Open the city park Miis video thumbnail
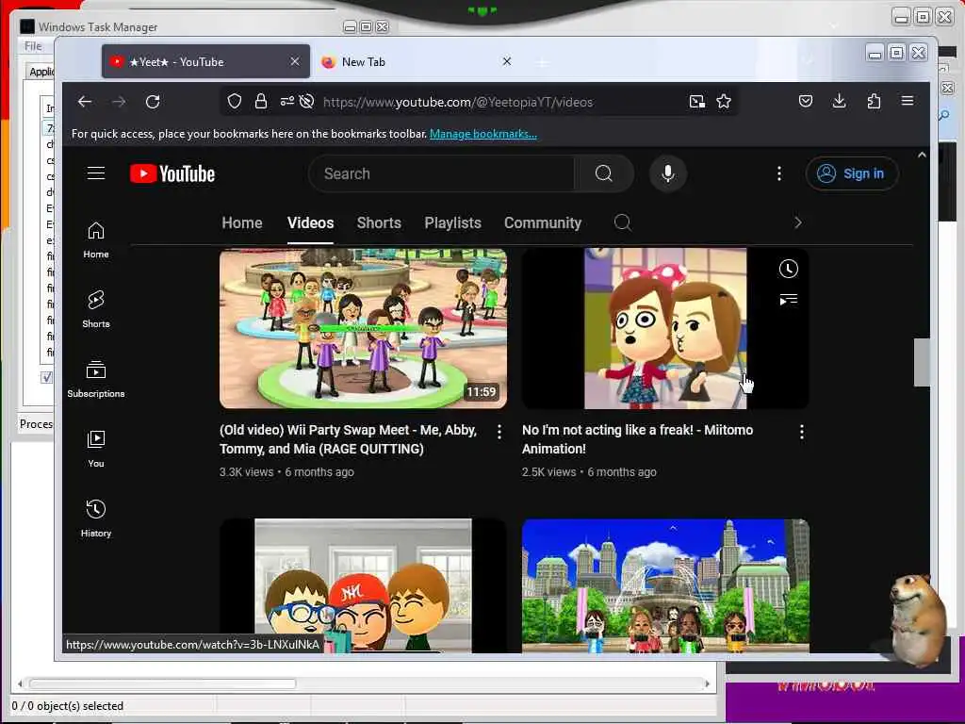This screenshot has height=724, width=965. click(665, 584)
